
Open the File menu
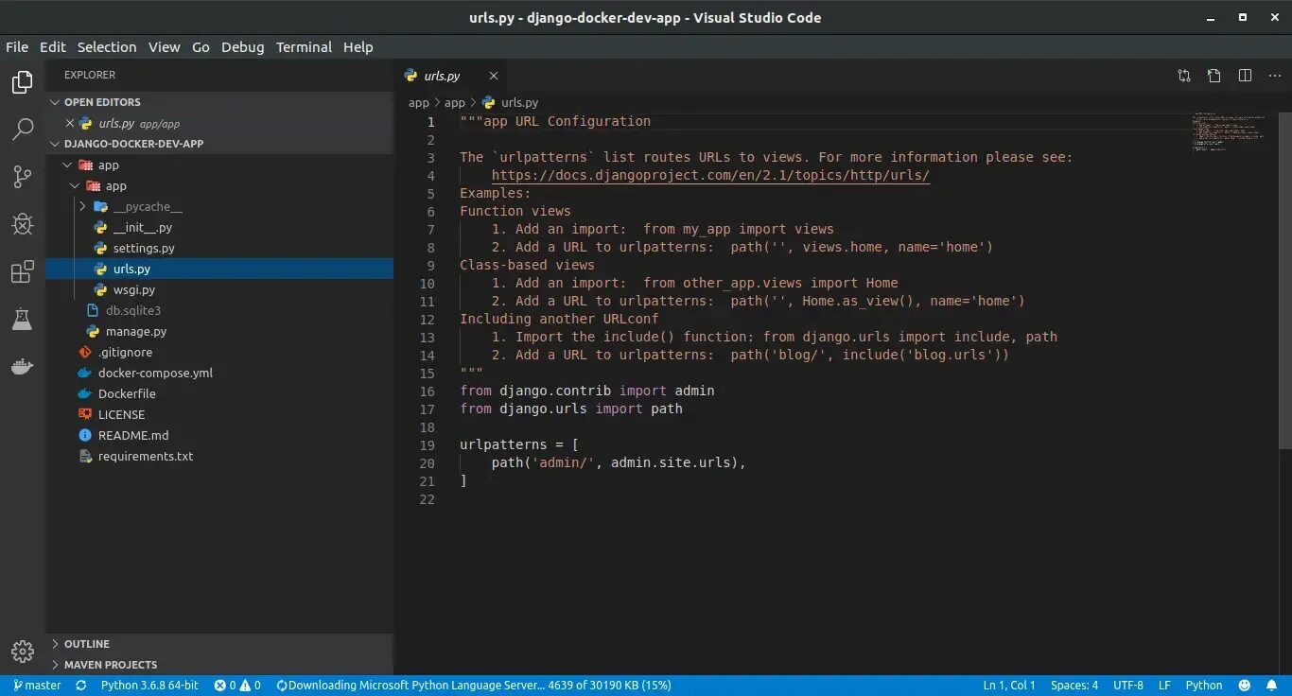tap(17, 47)
